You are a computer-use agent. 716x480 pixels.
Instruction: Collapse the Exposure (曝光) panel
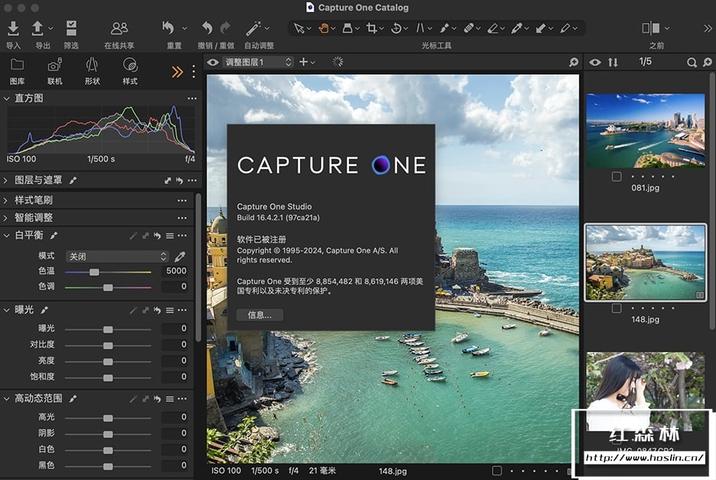[x=7, y=310]
